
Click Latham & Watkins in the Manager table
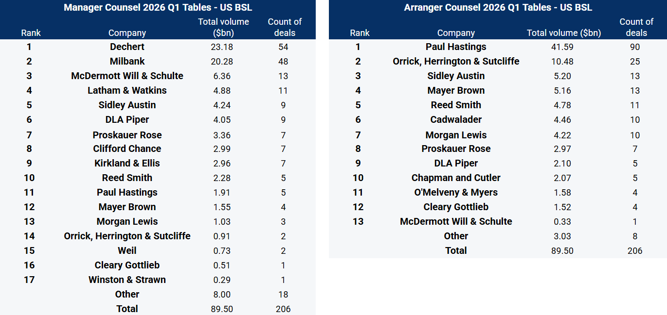tap(127, 91)
